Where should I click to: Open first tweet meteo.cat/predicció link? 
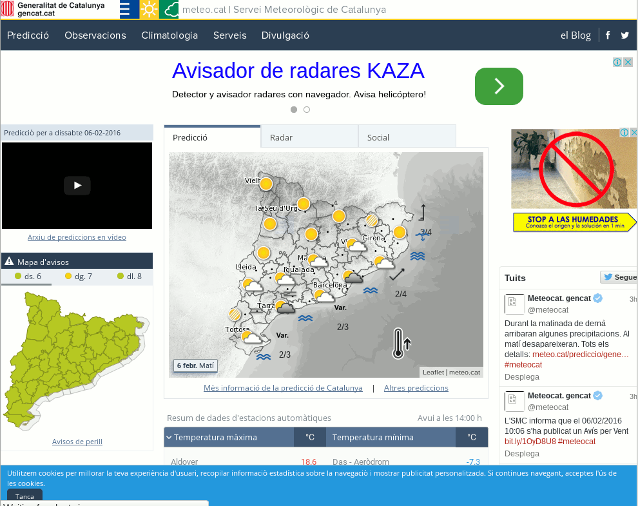(x=580, y=354)
